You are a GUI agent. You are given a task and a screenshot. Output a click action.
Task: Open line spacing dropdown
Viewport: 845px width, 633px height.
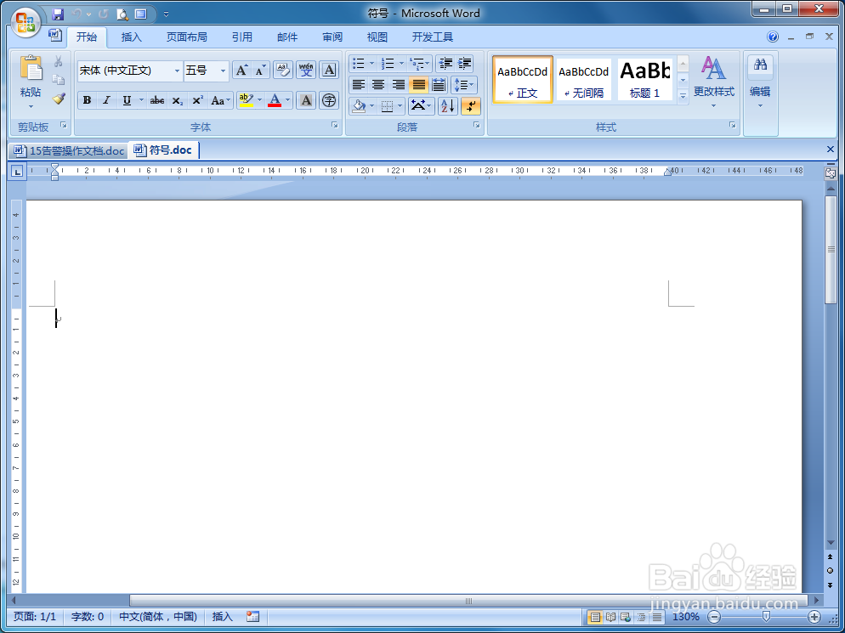(463, 85)
